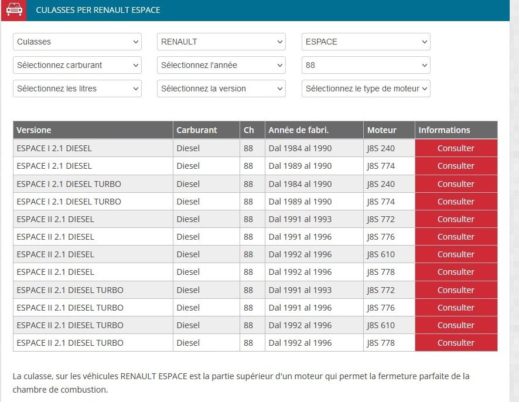Screen dimensions: 519x402
Task: Open the Sélectionnez les litres dropdown
Action: [x=77, y=88]
